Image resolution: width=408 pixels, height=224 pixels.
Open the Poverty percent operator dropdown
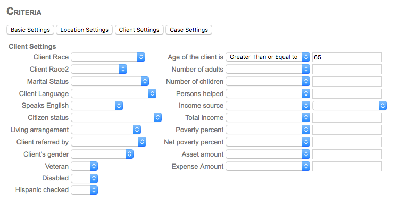[x=268, y=130]
